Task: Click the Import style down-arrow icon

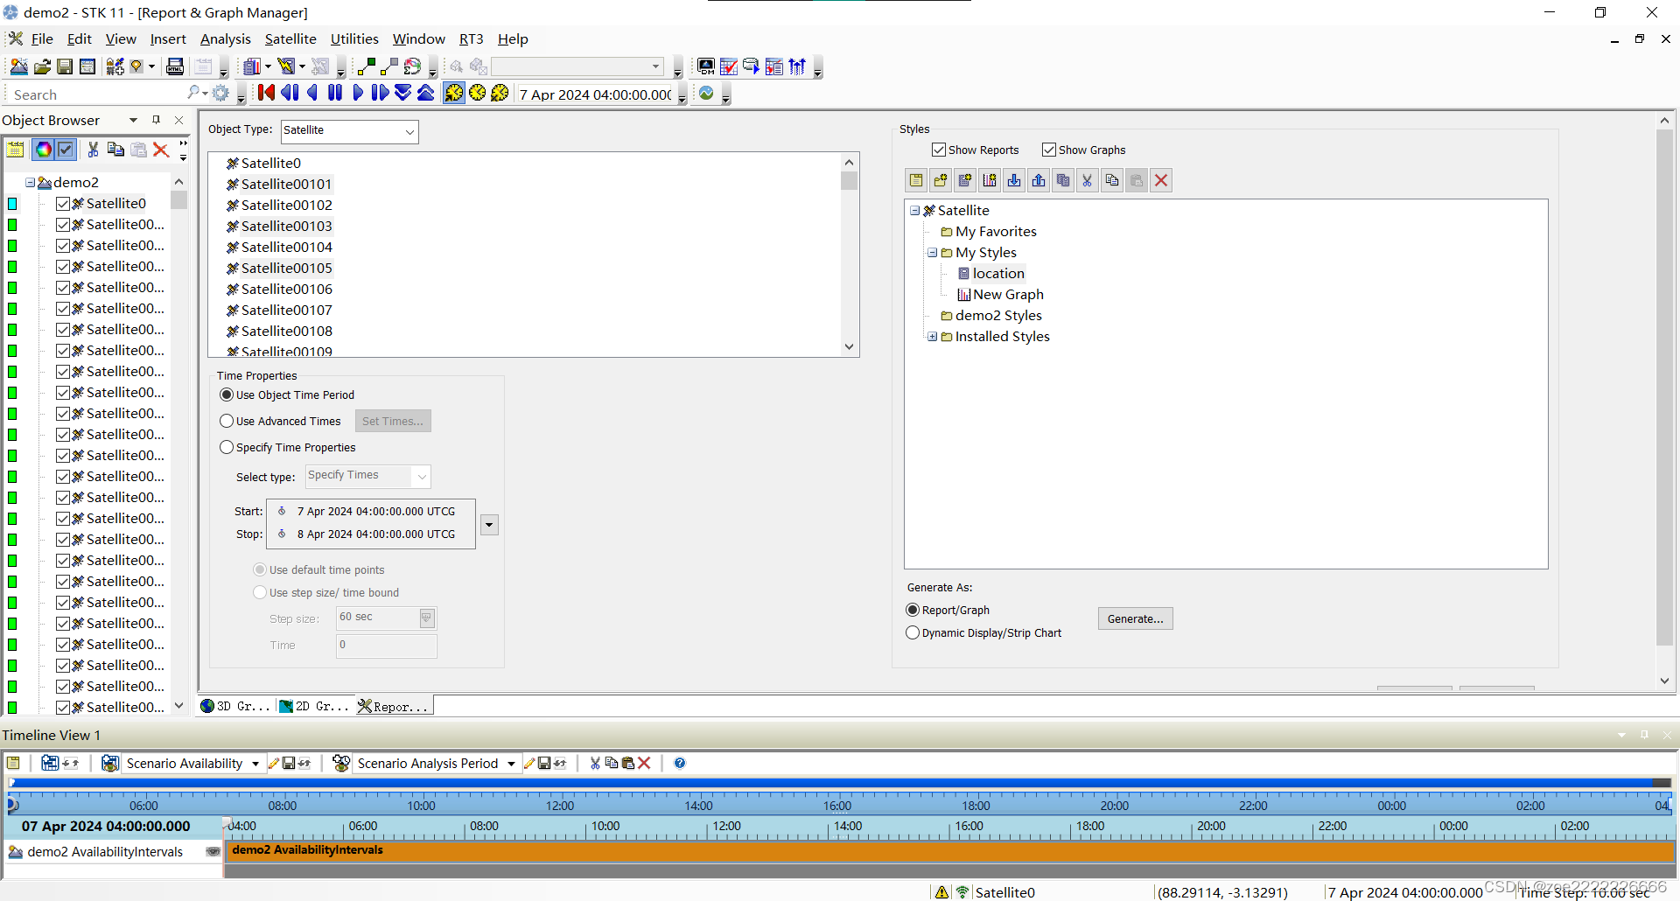Action: click(1014, 180)
